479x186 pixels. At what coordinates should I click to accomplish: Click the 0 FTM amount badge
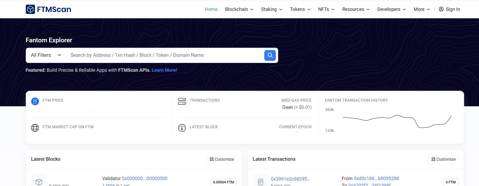pos(451,182)
